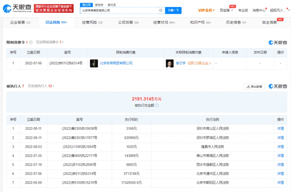Click the 天眼一下 search button
The height and width of the screenshot is (192, 291).
(x=173, y=10)
